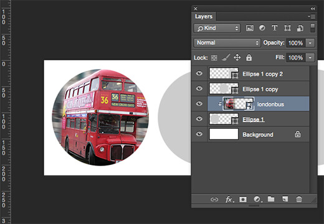Select the Ellipse 1 layer name
The height and width of the screenshot is (224, 324).
(x=254, y=119)
